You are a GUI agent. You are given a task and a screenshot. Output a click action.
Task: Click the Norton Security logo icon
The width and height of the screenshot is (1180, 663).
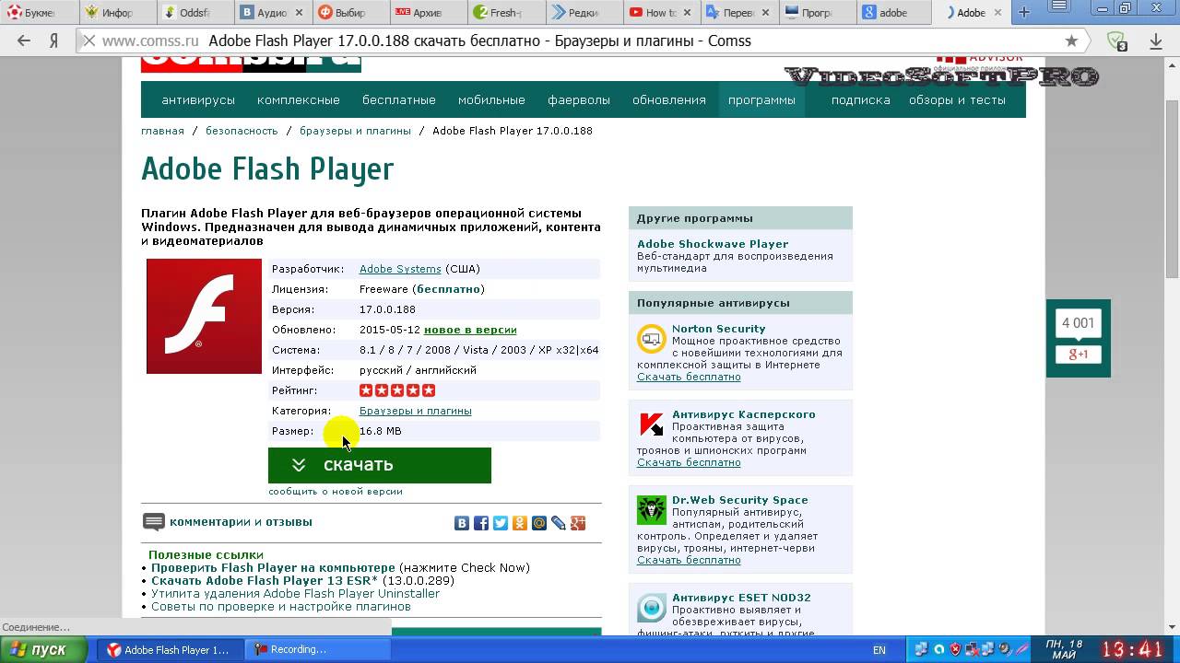coord(652,339)
